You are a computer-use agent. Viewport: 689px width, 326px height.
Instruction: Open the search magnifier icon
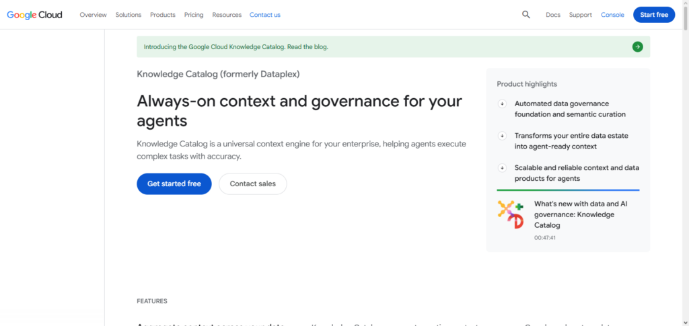pyautogui.click(x=526, y=15)
